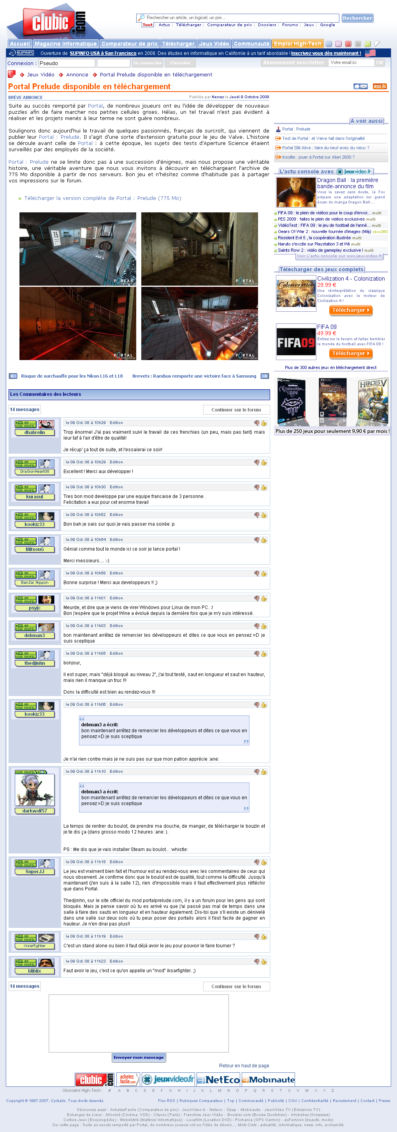This screenshot has width=397, height=1132.
Task: Click the Achetez Facile logo in the footer
Action: (128, 1079)
